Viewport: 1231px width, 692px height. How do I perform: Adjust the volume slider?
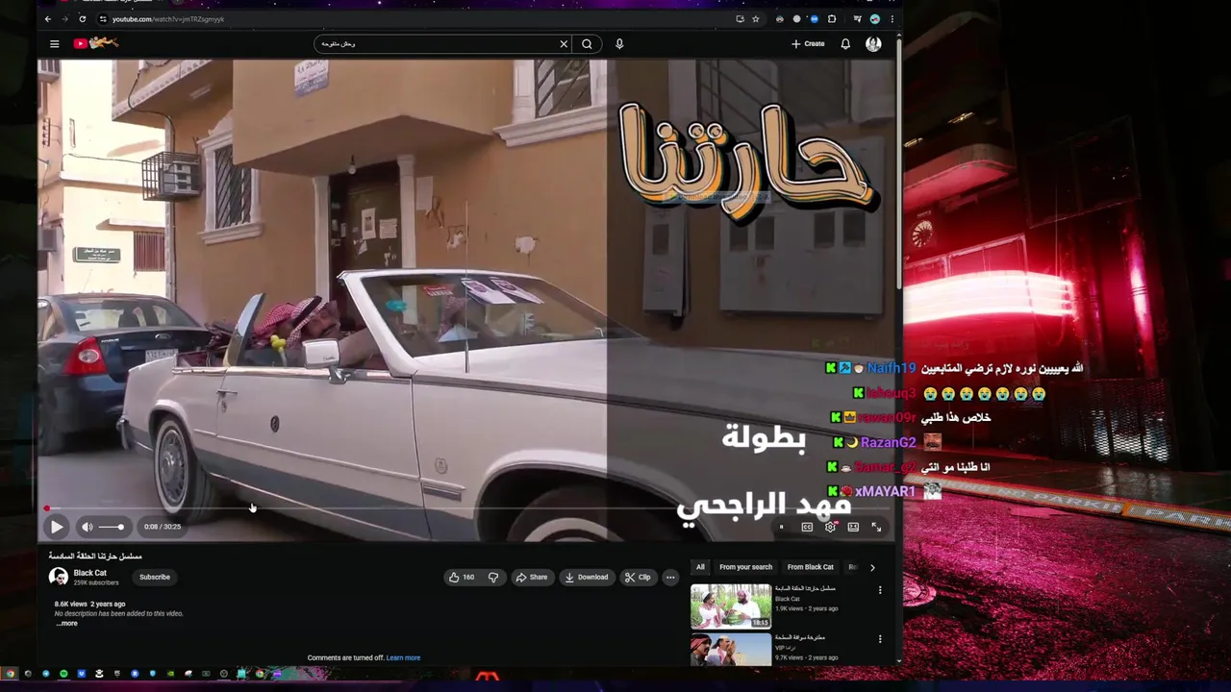pos(112,527)
